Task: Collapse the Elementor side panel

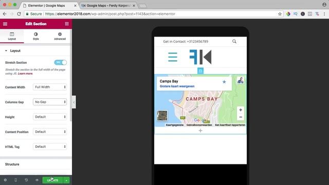Action: 74,102
